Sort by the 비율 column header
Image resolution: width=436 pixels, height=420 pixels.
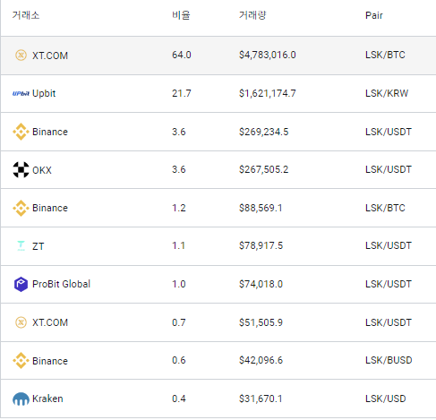181,15
